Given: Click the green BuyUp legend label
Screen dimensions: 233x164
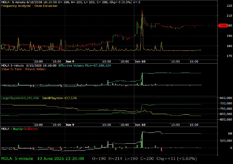Looking at the screenshot, I should coord(18,129).
